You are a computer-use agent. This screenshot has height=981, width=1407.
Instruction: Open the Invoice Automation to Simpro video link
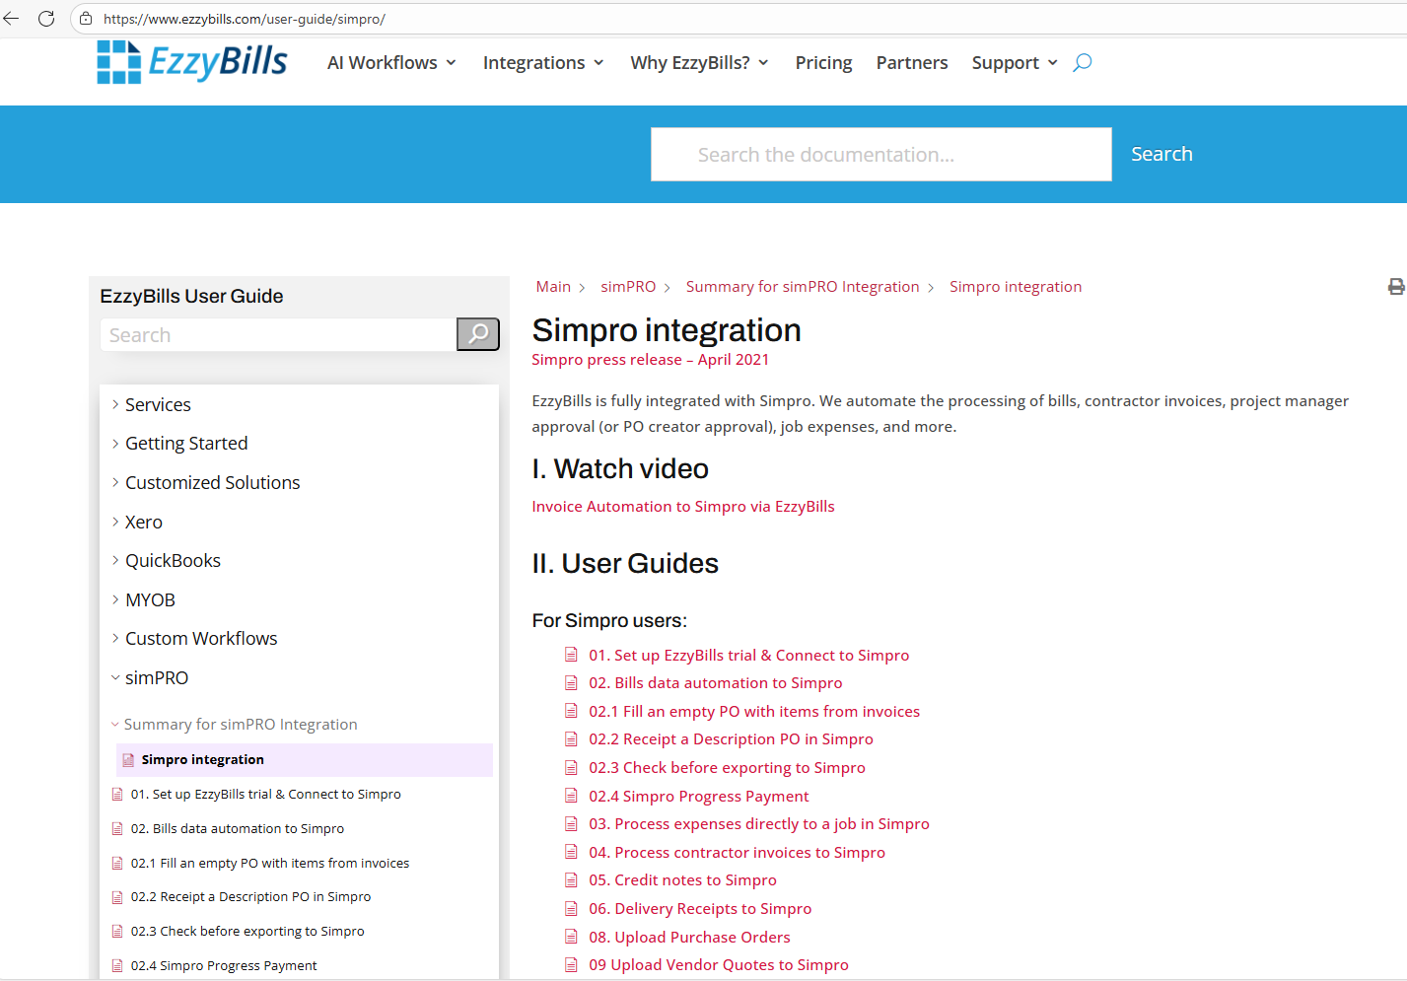pos(682,506)
